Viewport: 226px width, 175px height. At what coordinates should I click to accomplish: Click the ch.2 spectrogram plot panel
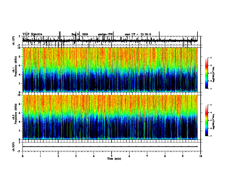click(x=110, y=117)
